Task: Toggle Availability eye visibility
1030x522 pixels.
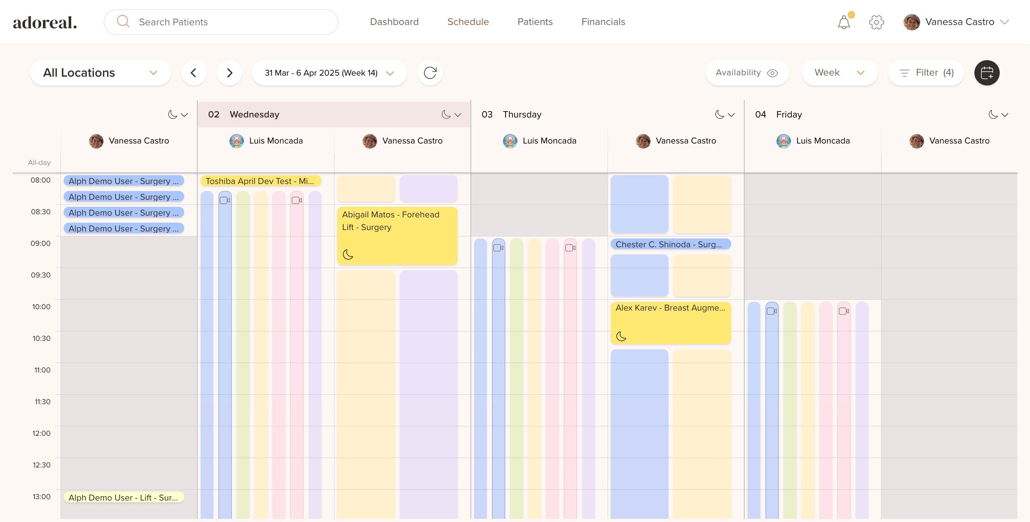Action: [772, 73]
